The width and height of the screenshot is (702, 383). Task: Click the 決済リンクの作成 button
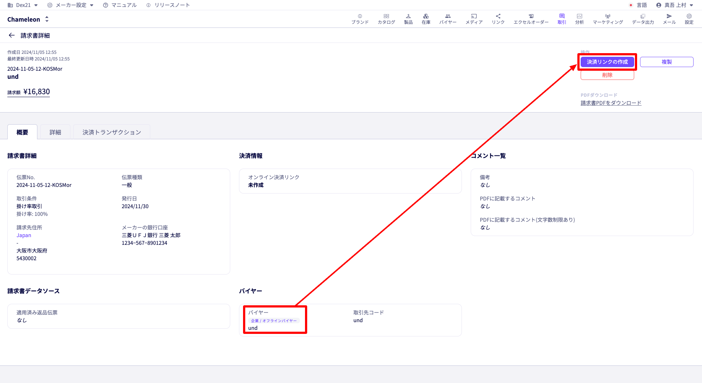[607, 62]
